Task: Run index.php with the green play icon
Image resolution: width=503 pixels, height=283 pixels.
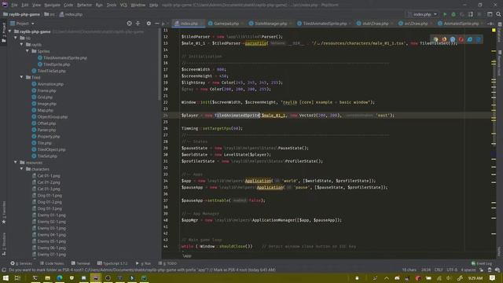Action: pyautogui.click(x=445, y=14)
